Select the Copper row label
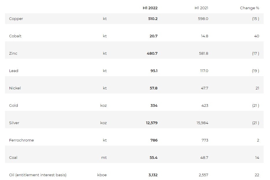Screen dimensions: 270x180 [x=16, y=19]
